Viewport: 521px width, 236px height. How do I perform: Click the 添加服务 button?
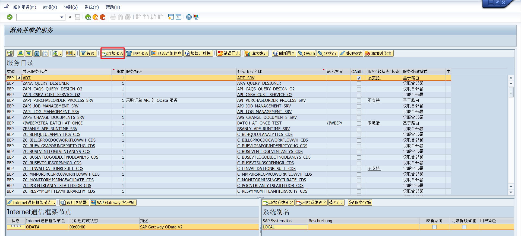point(112,53)
